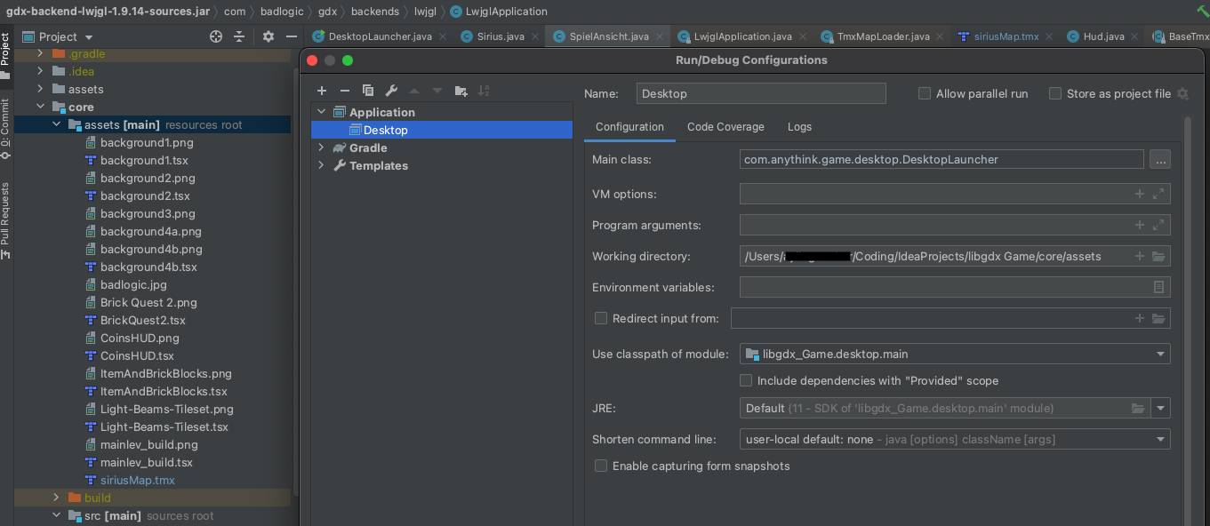The height and width of the screenshot is (526, 1210).
Task: Click the Add New Configuration plus icon
Action: tap(322, 91)
